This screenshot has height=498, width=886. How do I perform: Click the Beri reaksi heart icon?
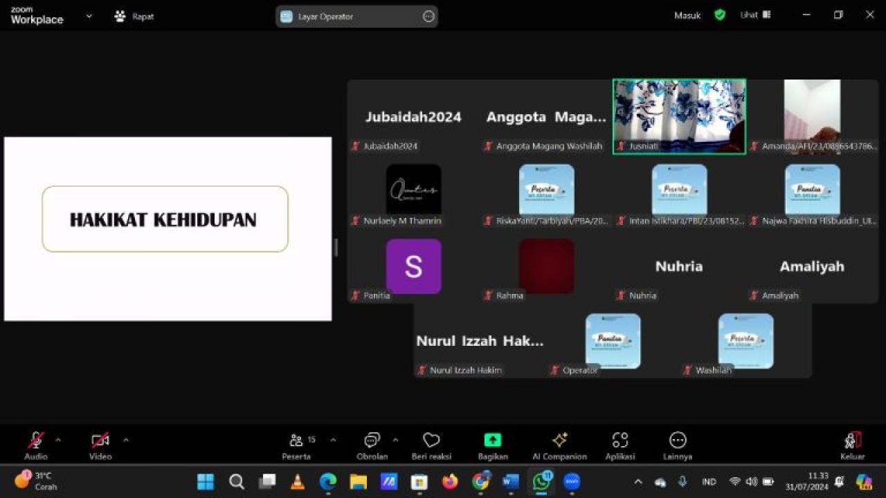click(x=431, y=445)
